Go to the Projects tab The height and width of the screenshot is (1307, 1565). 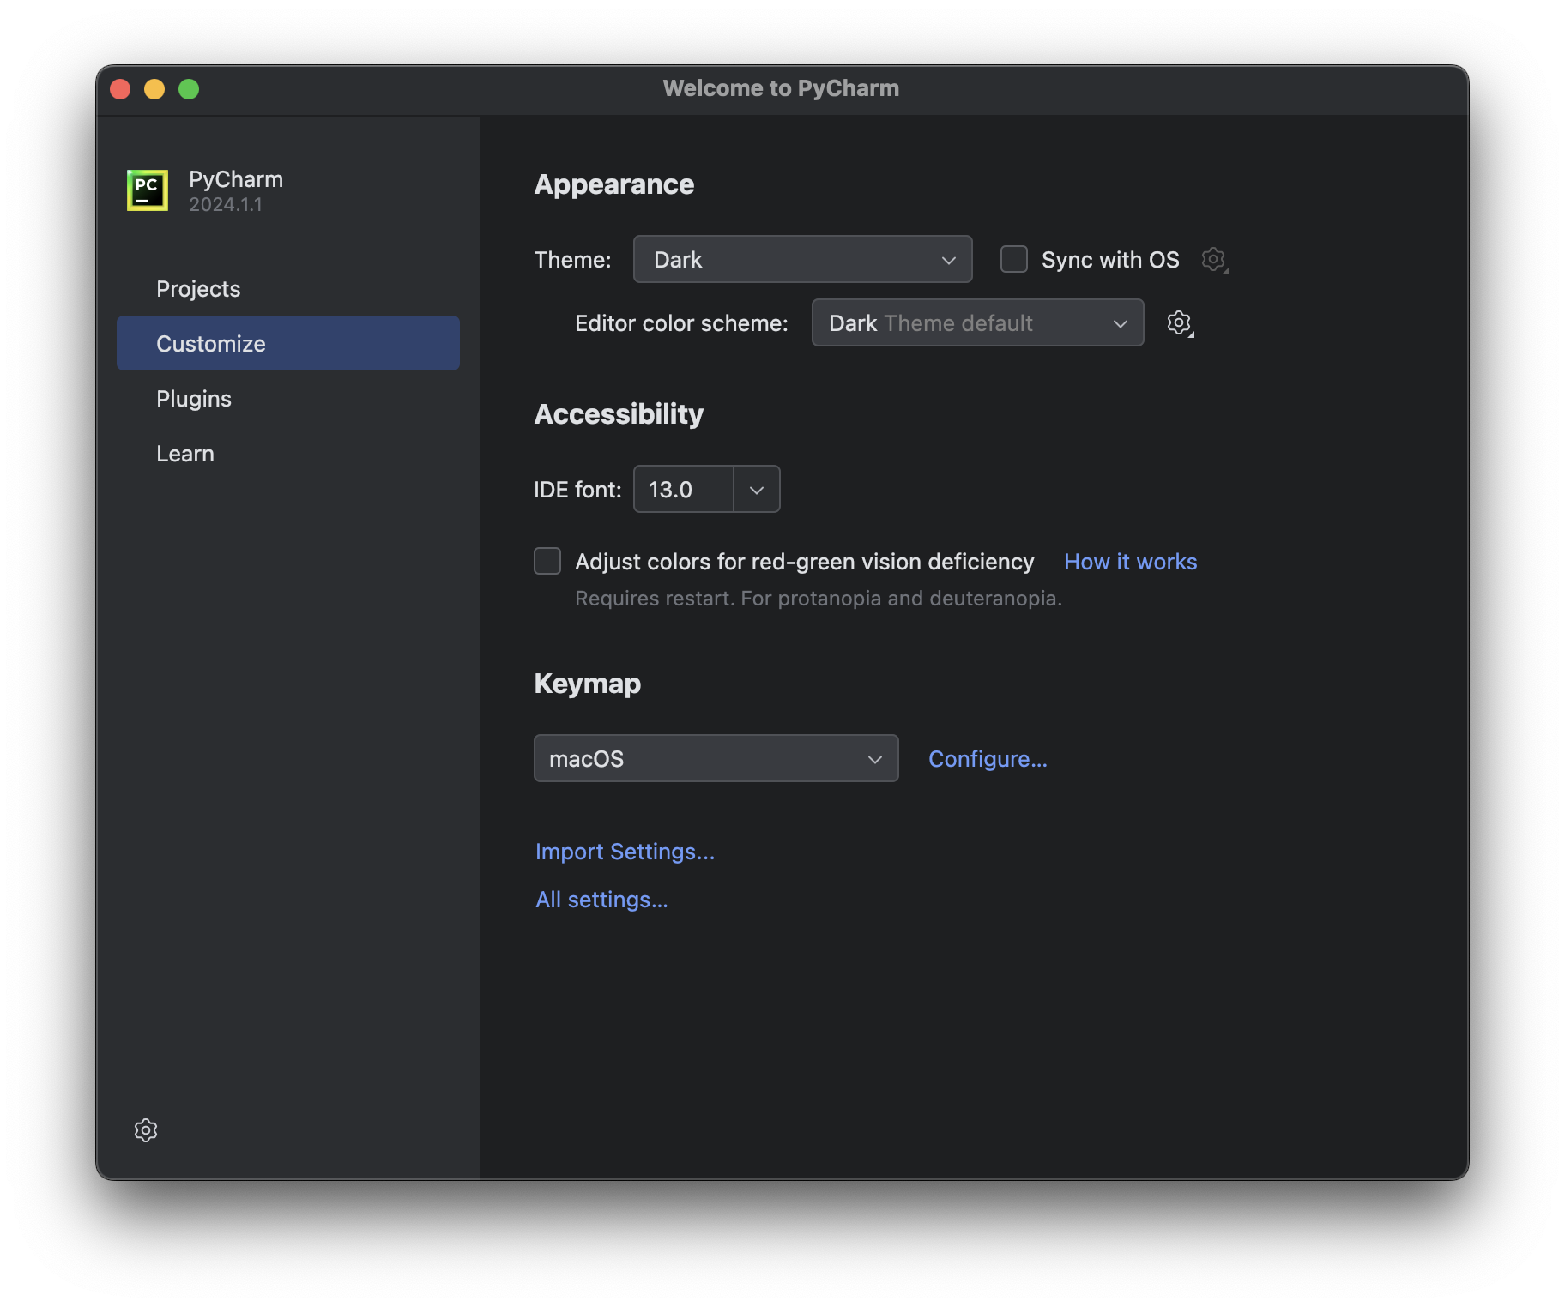[287, 289]
